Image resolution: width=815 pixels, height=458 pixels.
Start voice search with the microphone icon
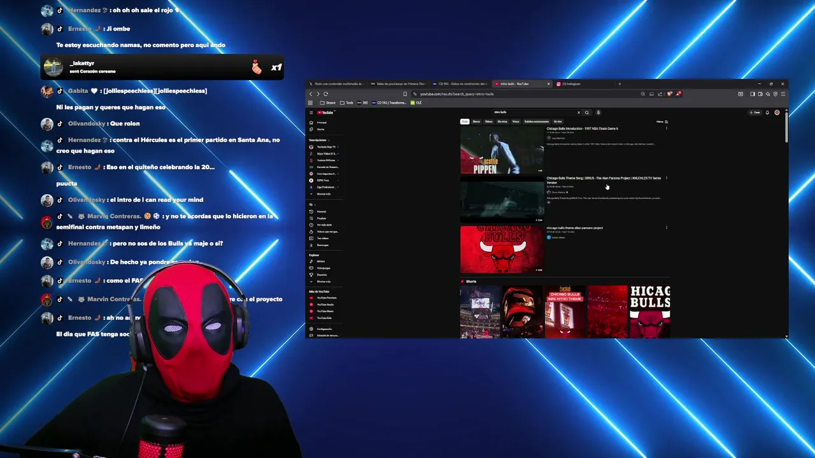[599, 113]
